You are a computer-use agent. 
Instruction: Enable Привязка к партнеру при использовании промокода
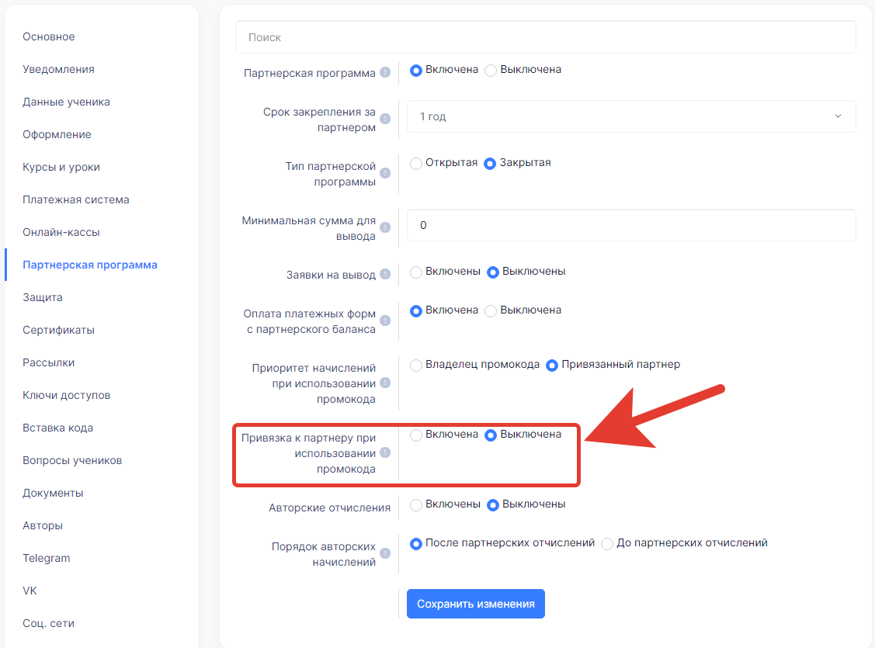(416, 435)
